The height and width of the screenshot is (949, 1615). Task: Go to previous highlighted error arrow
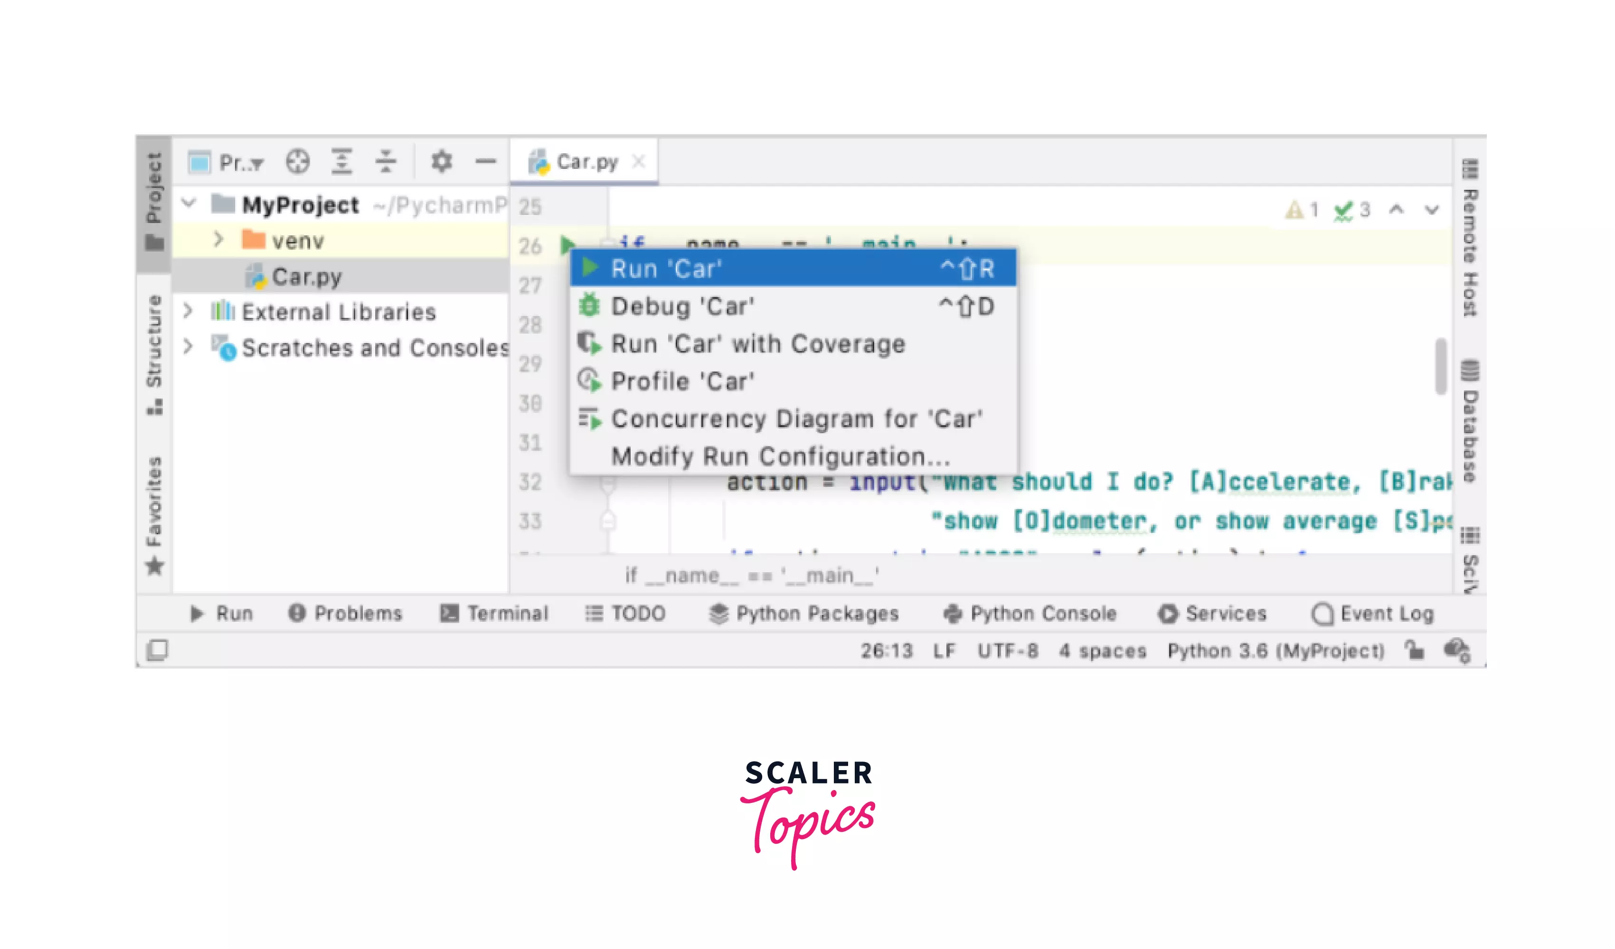(x=1397, y=209)
